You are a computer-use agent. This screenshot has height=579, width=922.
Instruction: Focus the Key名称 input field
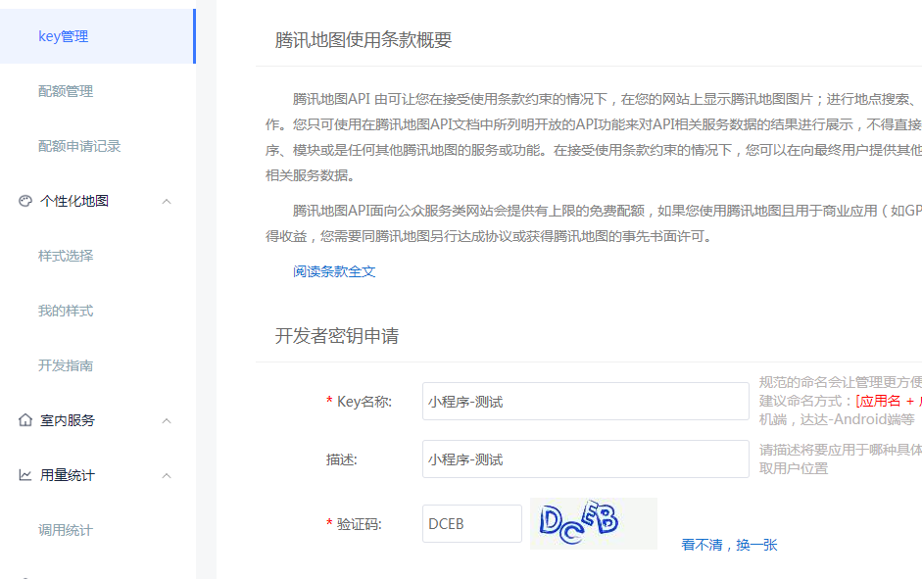coord(586,402)
